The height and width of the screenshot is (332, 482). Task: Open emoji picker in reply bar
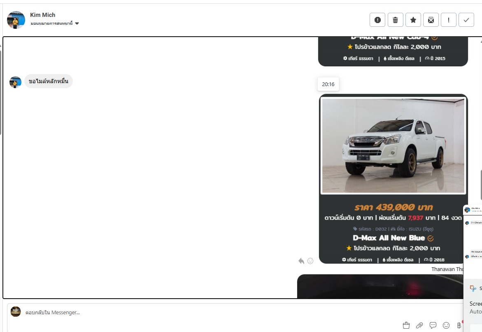coord(446,325)
